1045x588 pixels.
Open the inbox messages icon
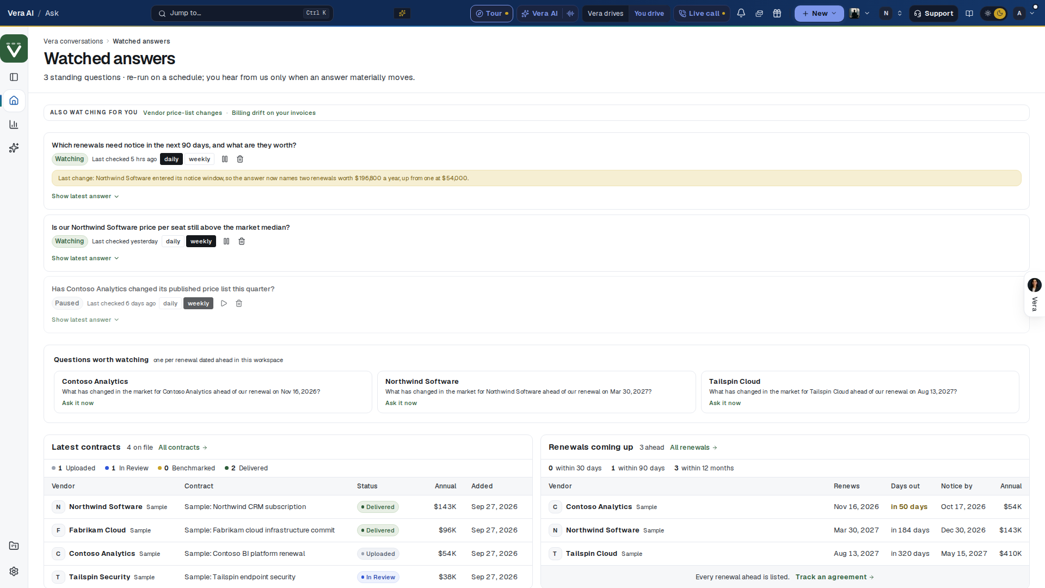pyautogui.click(x=759, y=13)
